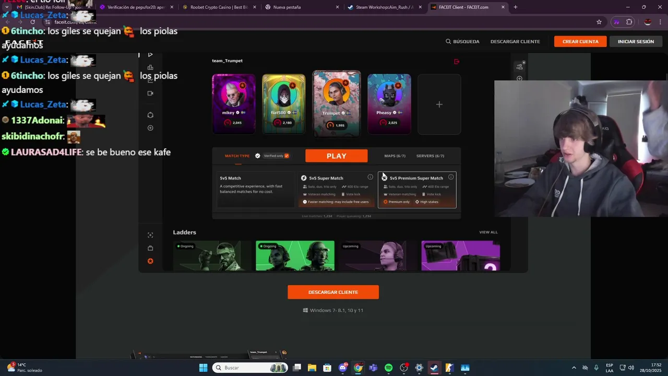Open the shop bag icon in lower sidebar
This screenshot has height=376, width=668.
[150, 248]
